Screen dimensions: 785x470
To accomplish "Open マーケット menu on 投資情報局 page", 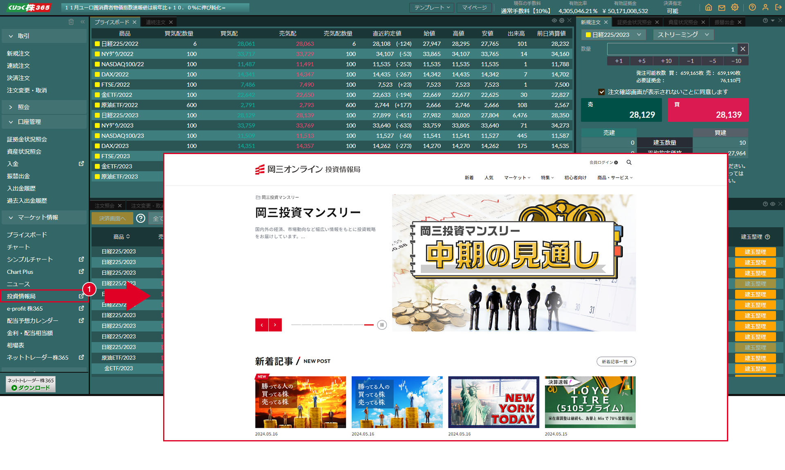I will (517, 178).
